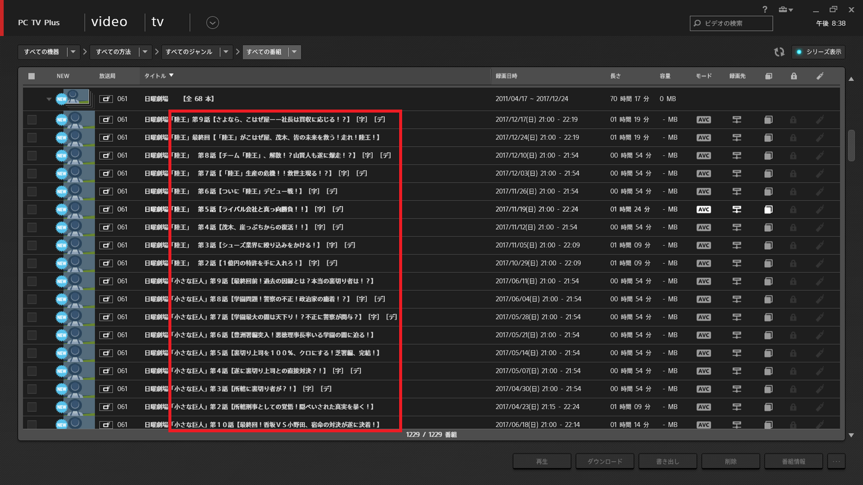This screenshot has height=485, width=863.
Task: Click the recording destination icon in 陸王 第5話 row
Action: tap(737, 210)
